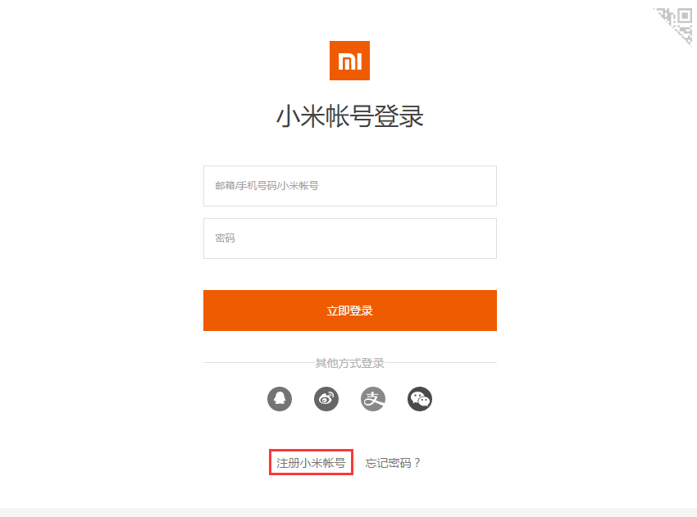697x517 pixels.
Task: Click the 邮箱 placeholder text in account box
Action: pyautogui.click(x=225, y=186)
